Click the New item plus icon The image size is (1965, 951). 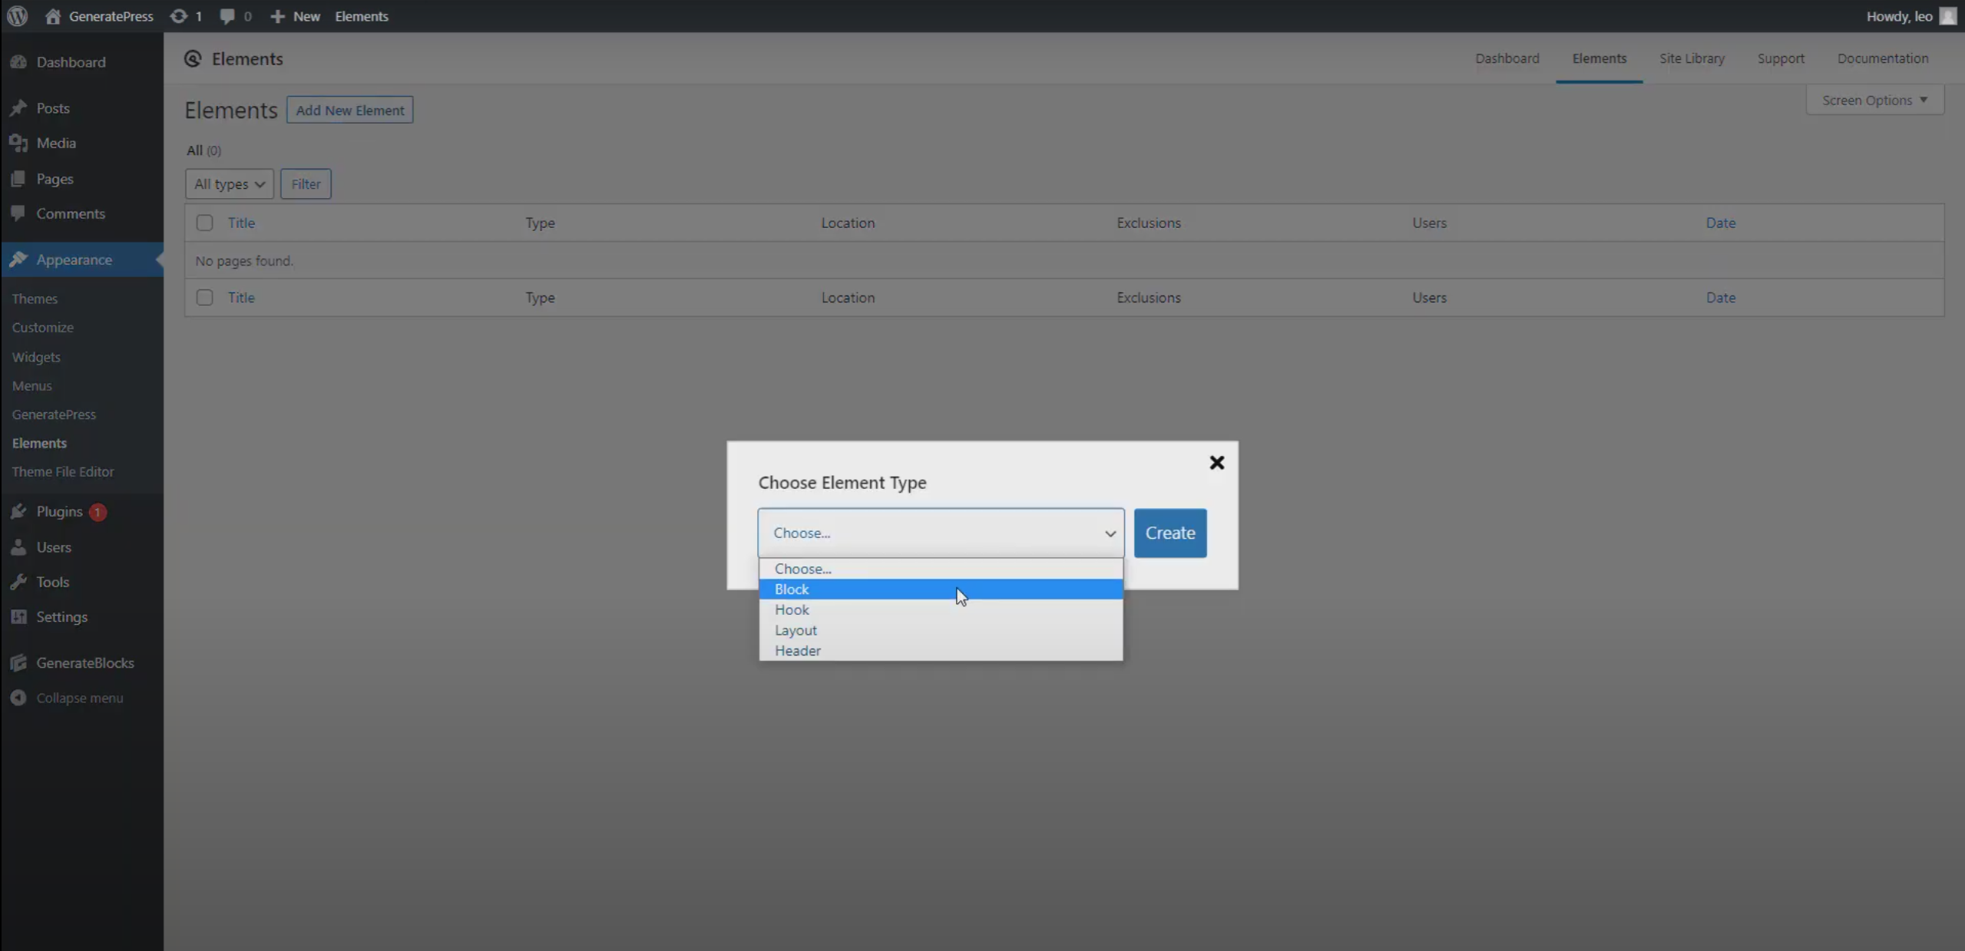[276, 15]
